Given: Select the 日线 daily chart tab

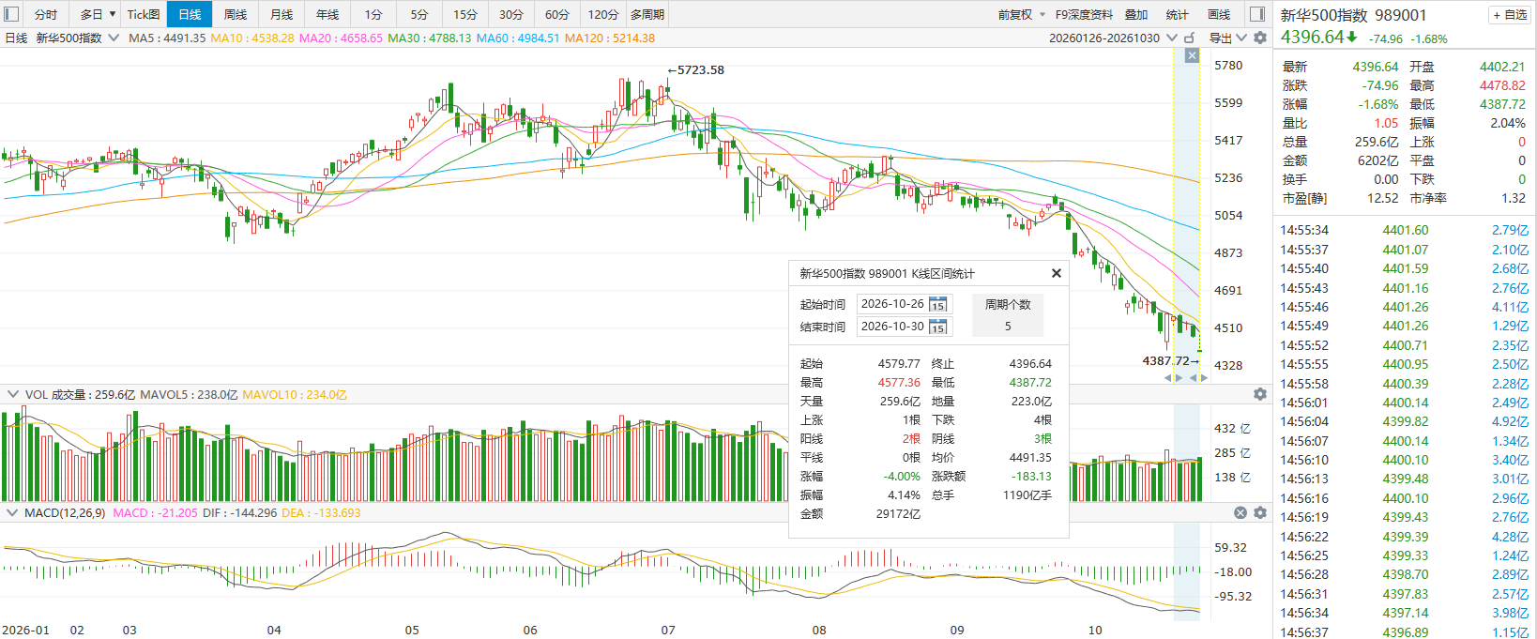Looking at the screenshot, I should pos(190,14).
